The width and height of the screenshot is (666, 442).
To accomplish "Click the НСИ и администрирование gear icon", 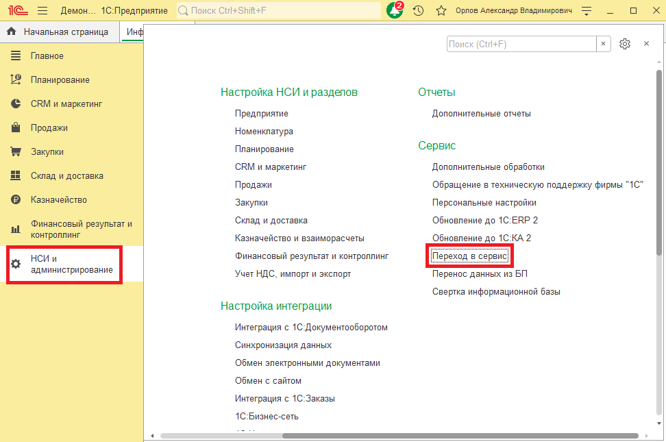I will pyautogui.click(x=16, y=264).
